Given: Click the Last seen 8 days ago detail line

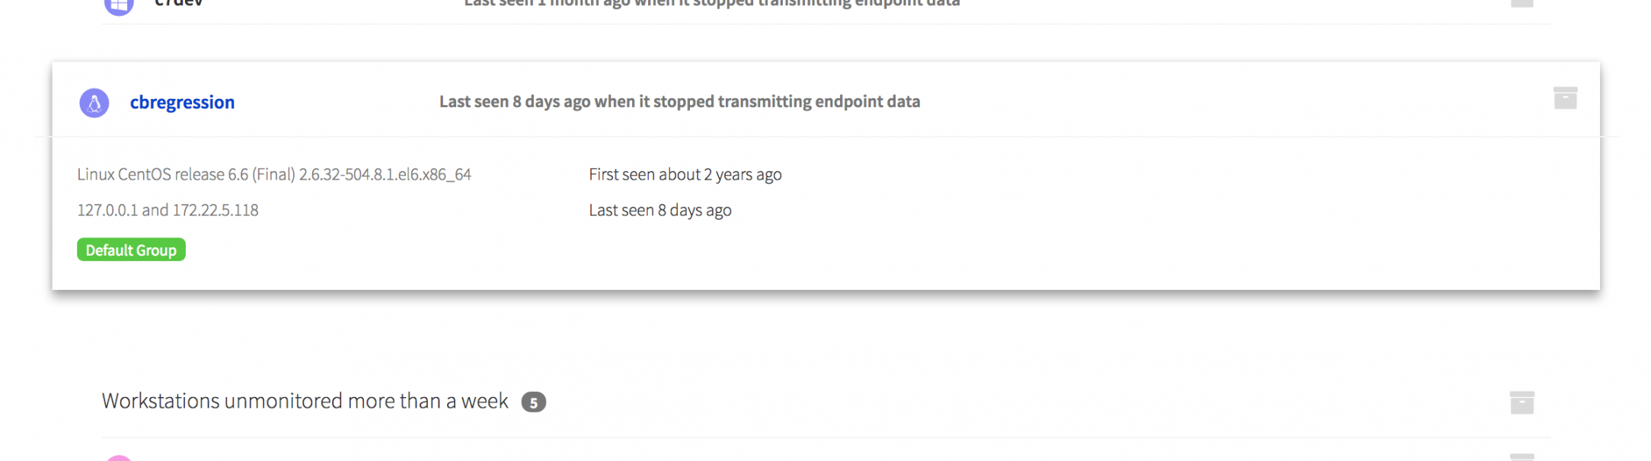Looking at the screenshot, I should pos(659,210).
